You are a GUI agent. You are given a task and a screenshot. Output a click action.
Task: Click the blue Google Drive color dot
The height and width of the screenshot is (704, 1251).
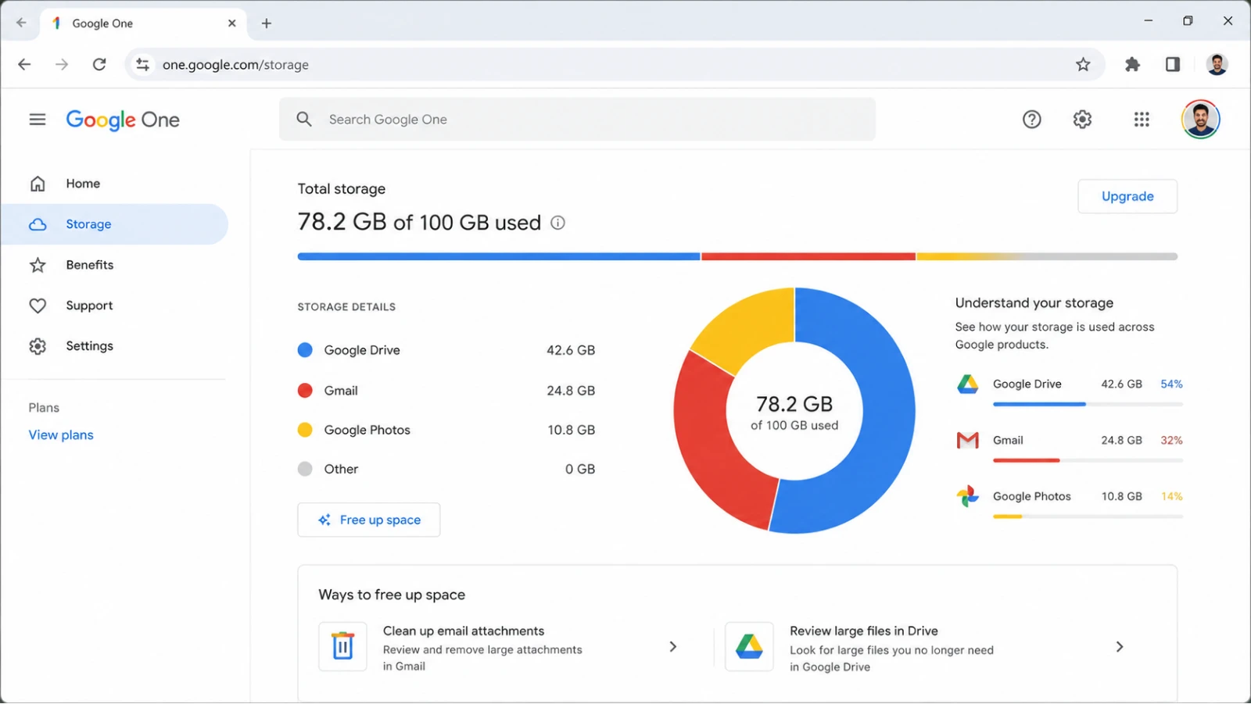[305, 350]
